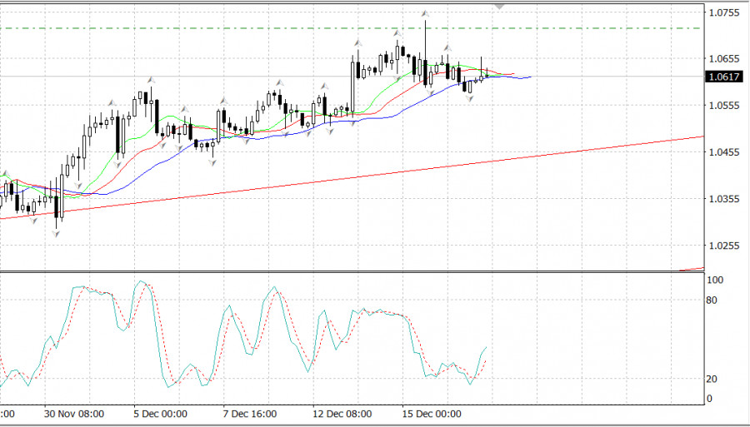The height and width of the screenshot is (427, 750).
Task: Select the current price tag 1.0617
Action: click(x=722, y=77)
